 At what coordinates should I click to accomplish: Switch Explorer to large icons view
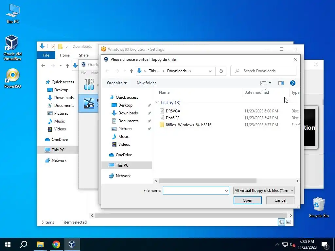pyautogui.click(x=289, y=222)
